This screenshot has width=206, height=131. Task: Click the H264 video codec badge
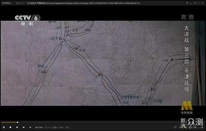coord(61,127)
